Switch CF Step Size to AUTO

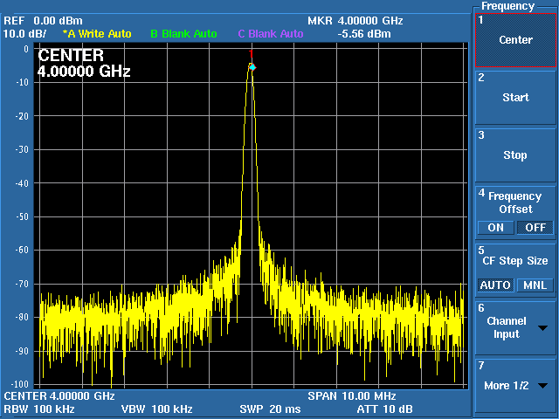495,285
